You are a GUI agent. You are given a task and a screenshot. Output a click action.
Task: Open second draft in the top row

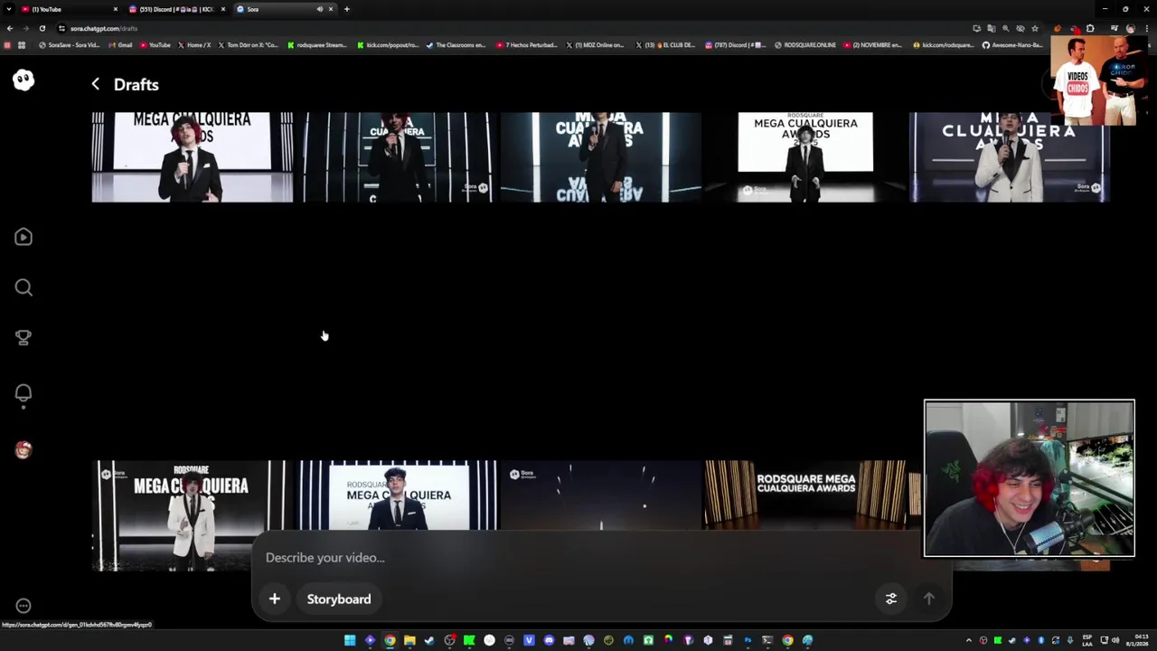(397, 157)
